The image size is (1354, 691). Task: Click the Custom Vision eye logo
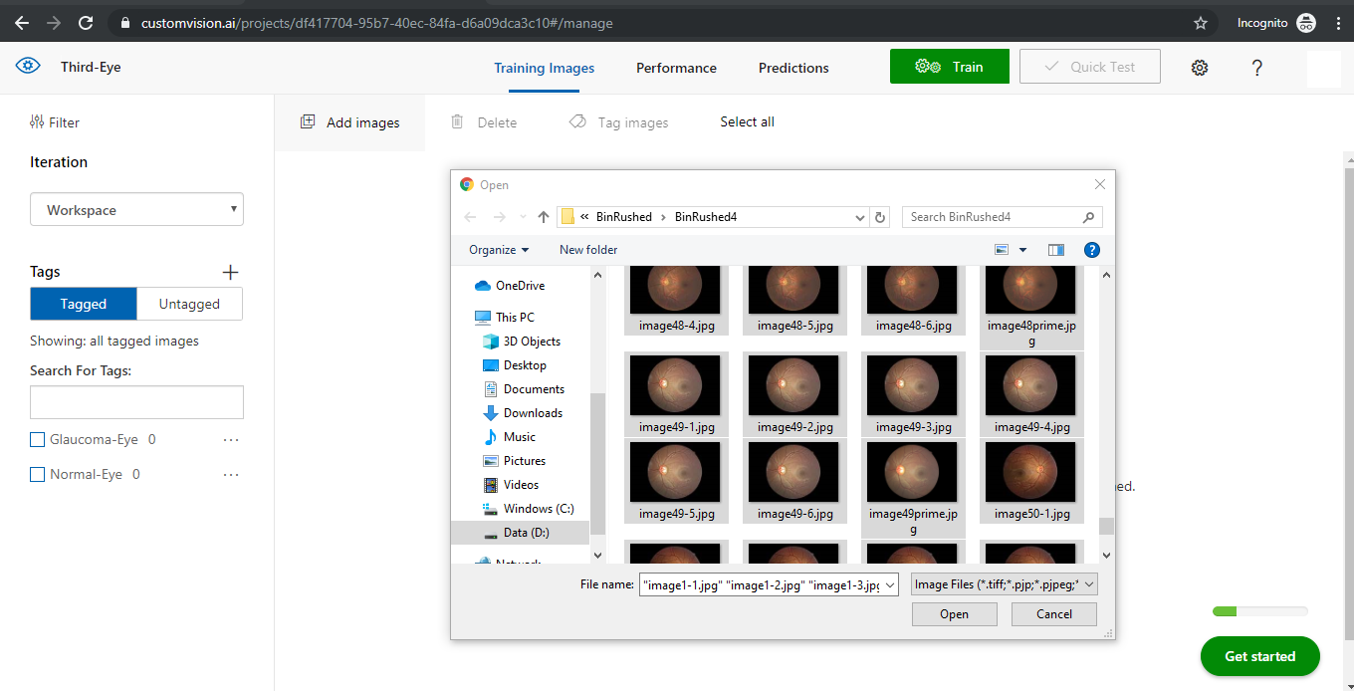point(28,67)
